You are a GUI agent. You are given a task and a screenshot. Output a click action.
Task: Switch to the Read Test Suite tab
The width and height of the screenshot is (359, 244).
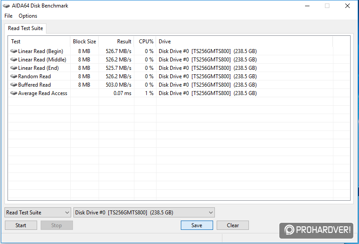coord(25,28)
